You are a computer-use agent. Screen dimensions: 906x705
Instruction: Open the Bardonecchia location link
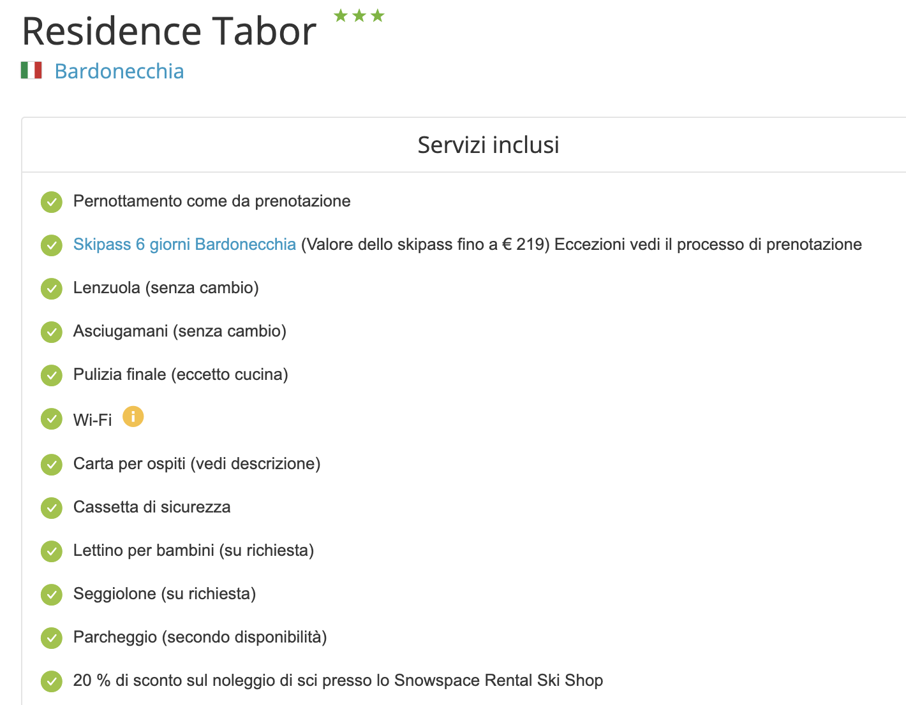pos(119,71)
